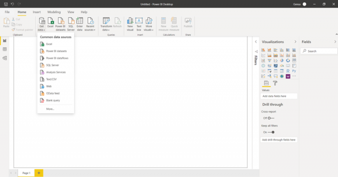Viewport: 338px width, 177px height.
Task: Click Power BI datasets in the ribbon
Action: (60, 24)
